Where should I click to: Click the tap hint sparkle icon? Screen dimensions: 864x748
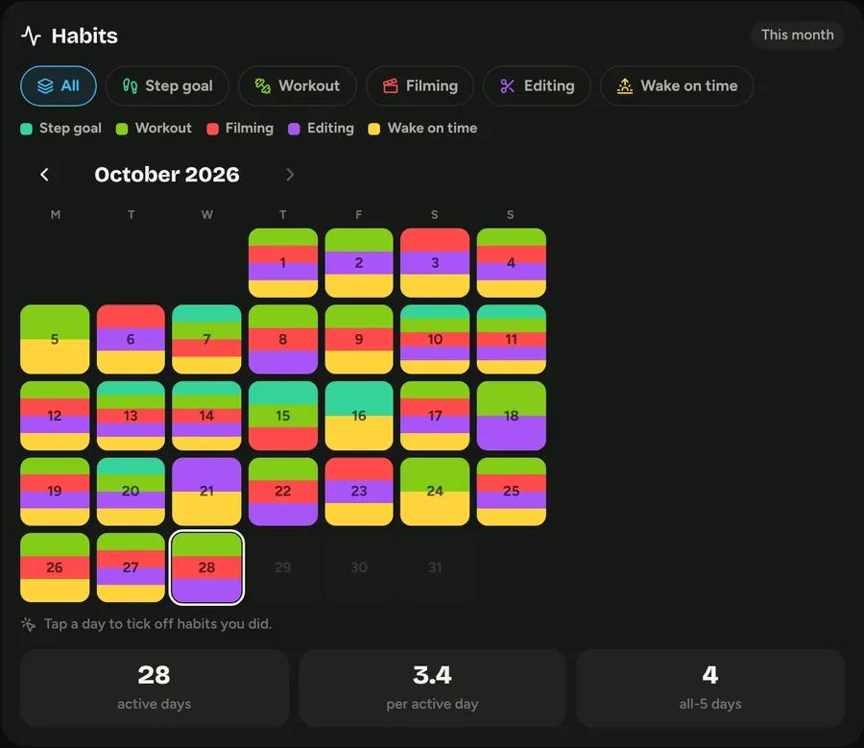tap(28, 624)
